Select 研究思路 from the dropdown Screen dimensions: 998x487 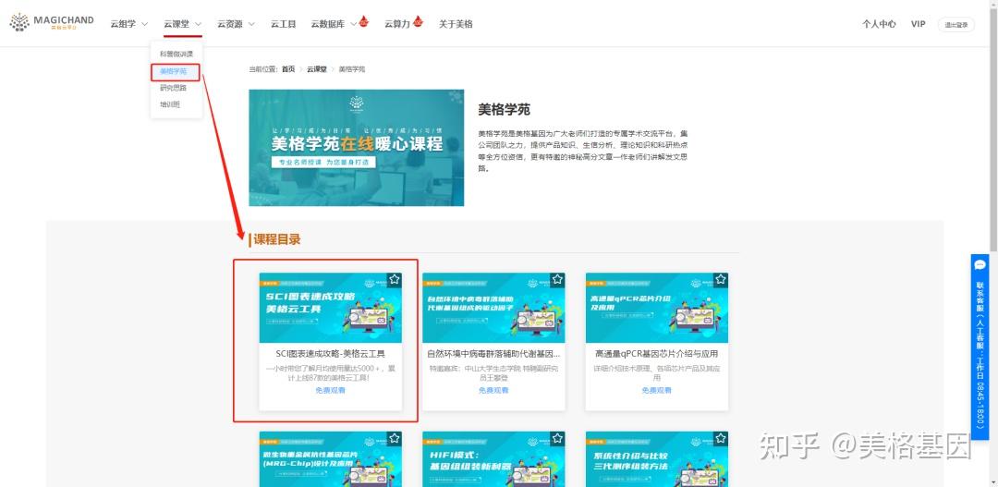pyautogui.click(x=173, y=88)
